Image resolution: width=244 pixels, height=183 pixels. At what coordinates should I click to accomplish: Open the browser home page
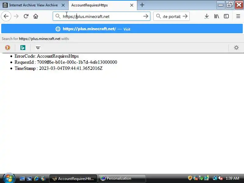[x=36, y=16]
